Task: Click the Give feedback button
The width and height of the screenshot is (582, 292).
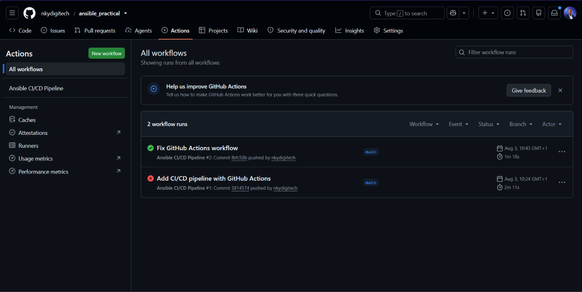Action: tap(529, 90)
